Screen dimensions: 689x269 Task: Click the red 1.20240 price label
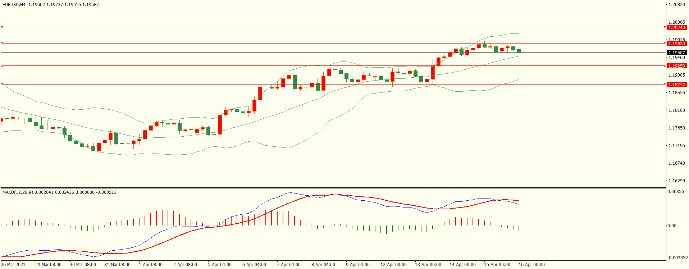pos(676,27)
